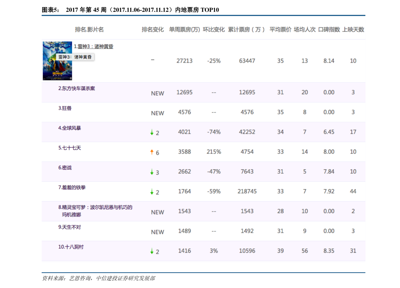Click the 口碑指数 column header
The height and width of the screenshot is (288, 400).
coord(329,30)
